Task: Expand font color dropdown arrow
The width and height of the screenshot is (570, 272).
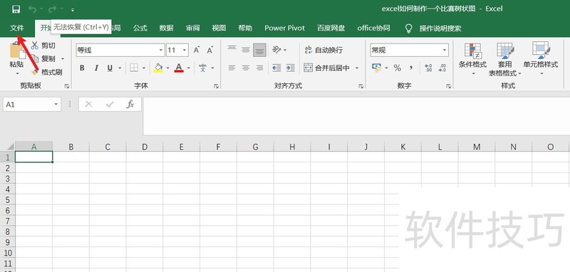Action: tap(188, 68)
